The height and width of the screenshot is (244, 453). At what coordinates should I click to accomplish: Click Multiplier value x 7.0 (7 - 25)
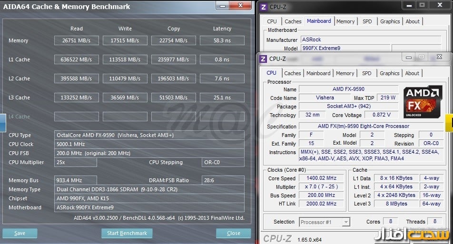point(322,187)
